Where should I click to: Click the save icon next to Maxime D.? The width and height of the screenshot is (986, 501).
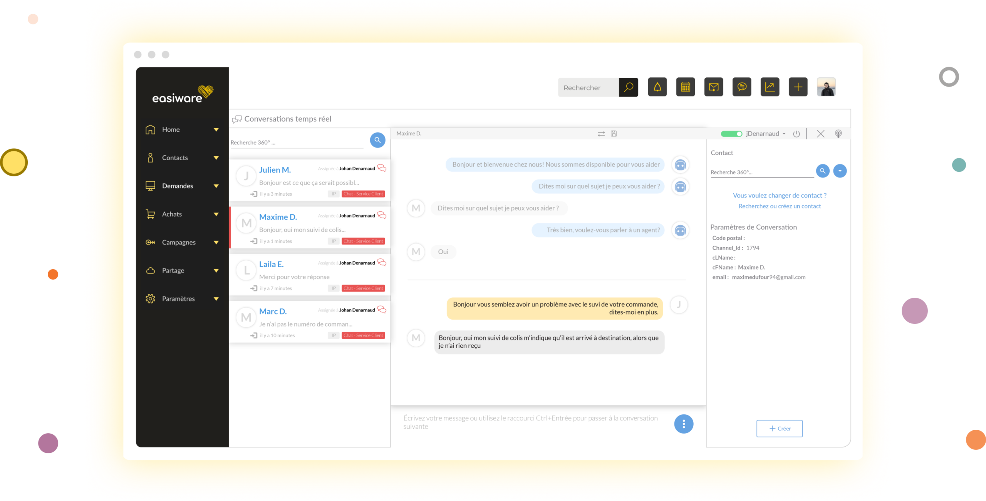click(x=614, y=134)
